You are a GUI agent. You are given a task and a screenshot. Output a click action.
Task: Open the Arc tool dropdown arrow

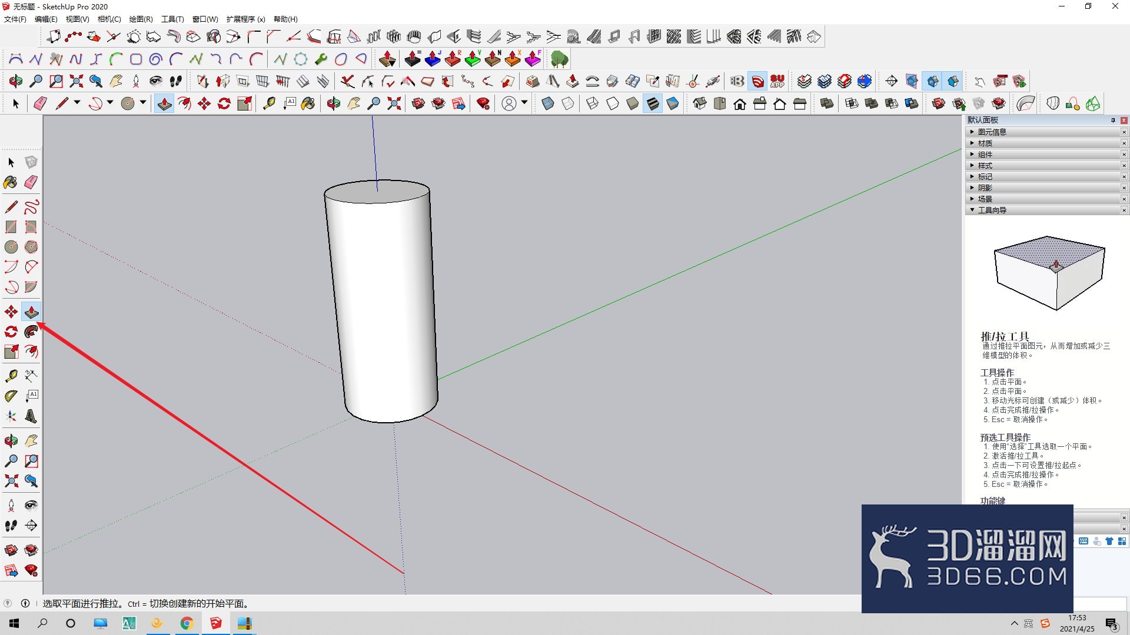coord(110,103)
